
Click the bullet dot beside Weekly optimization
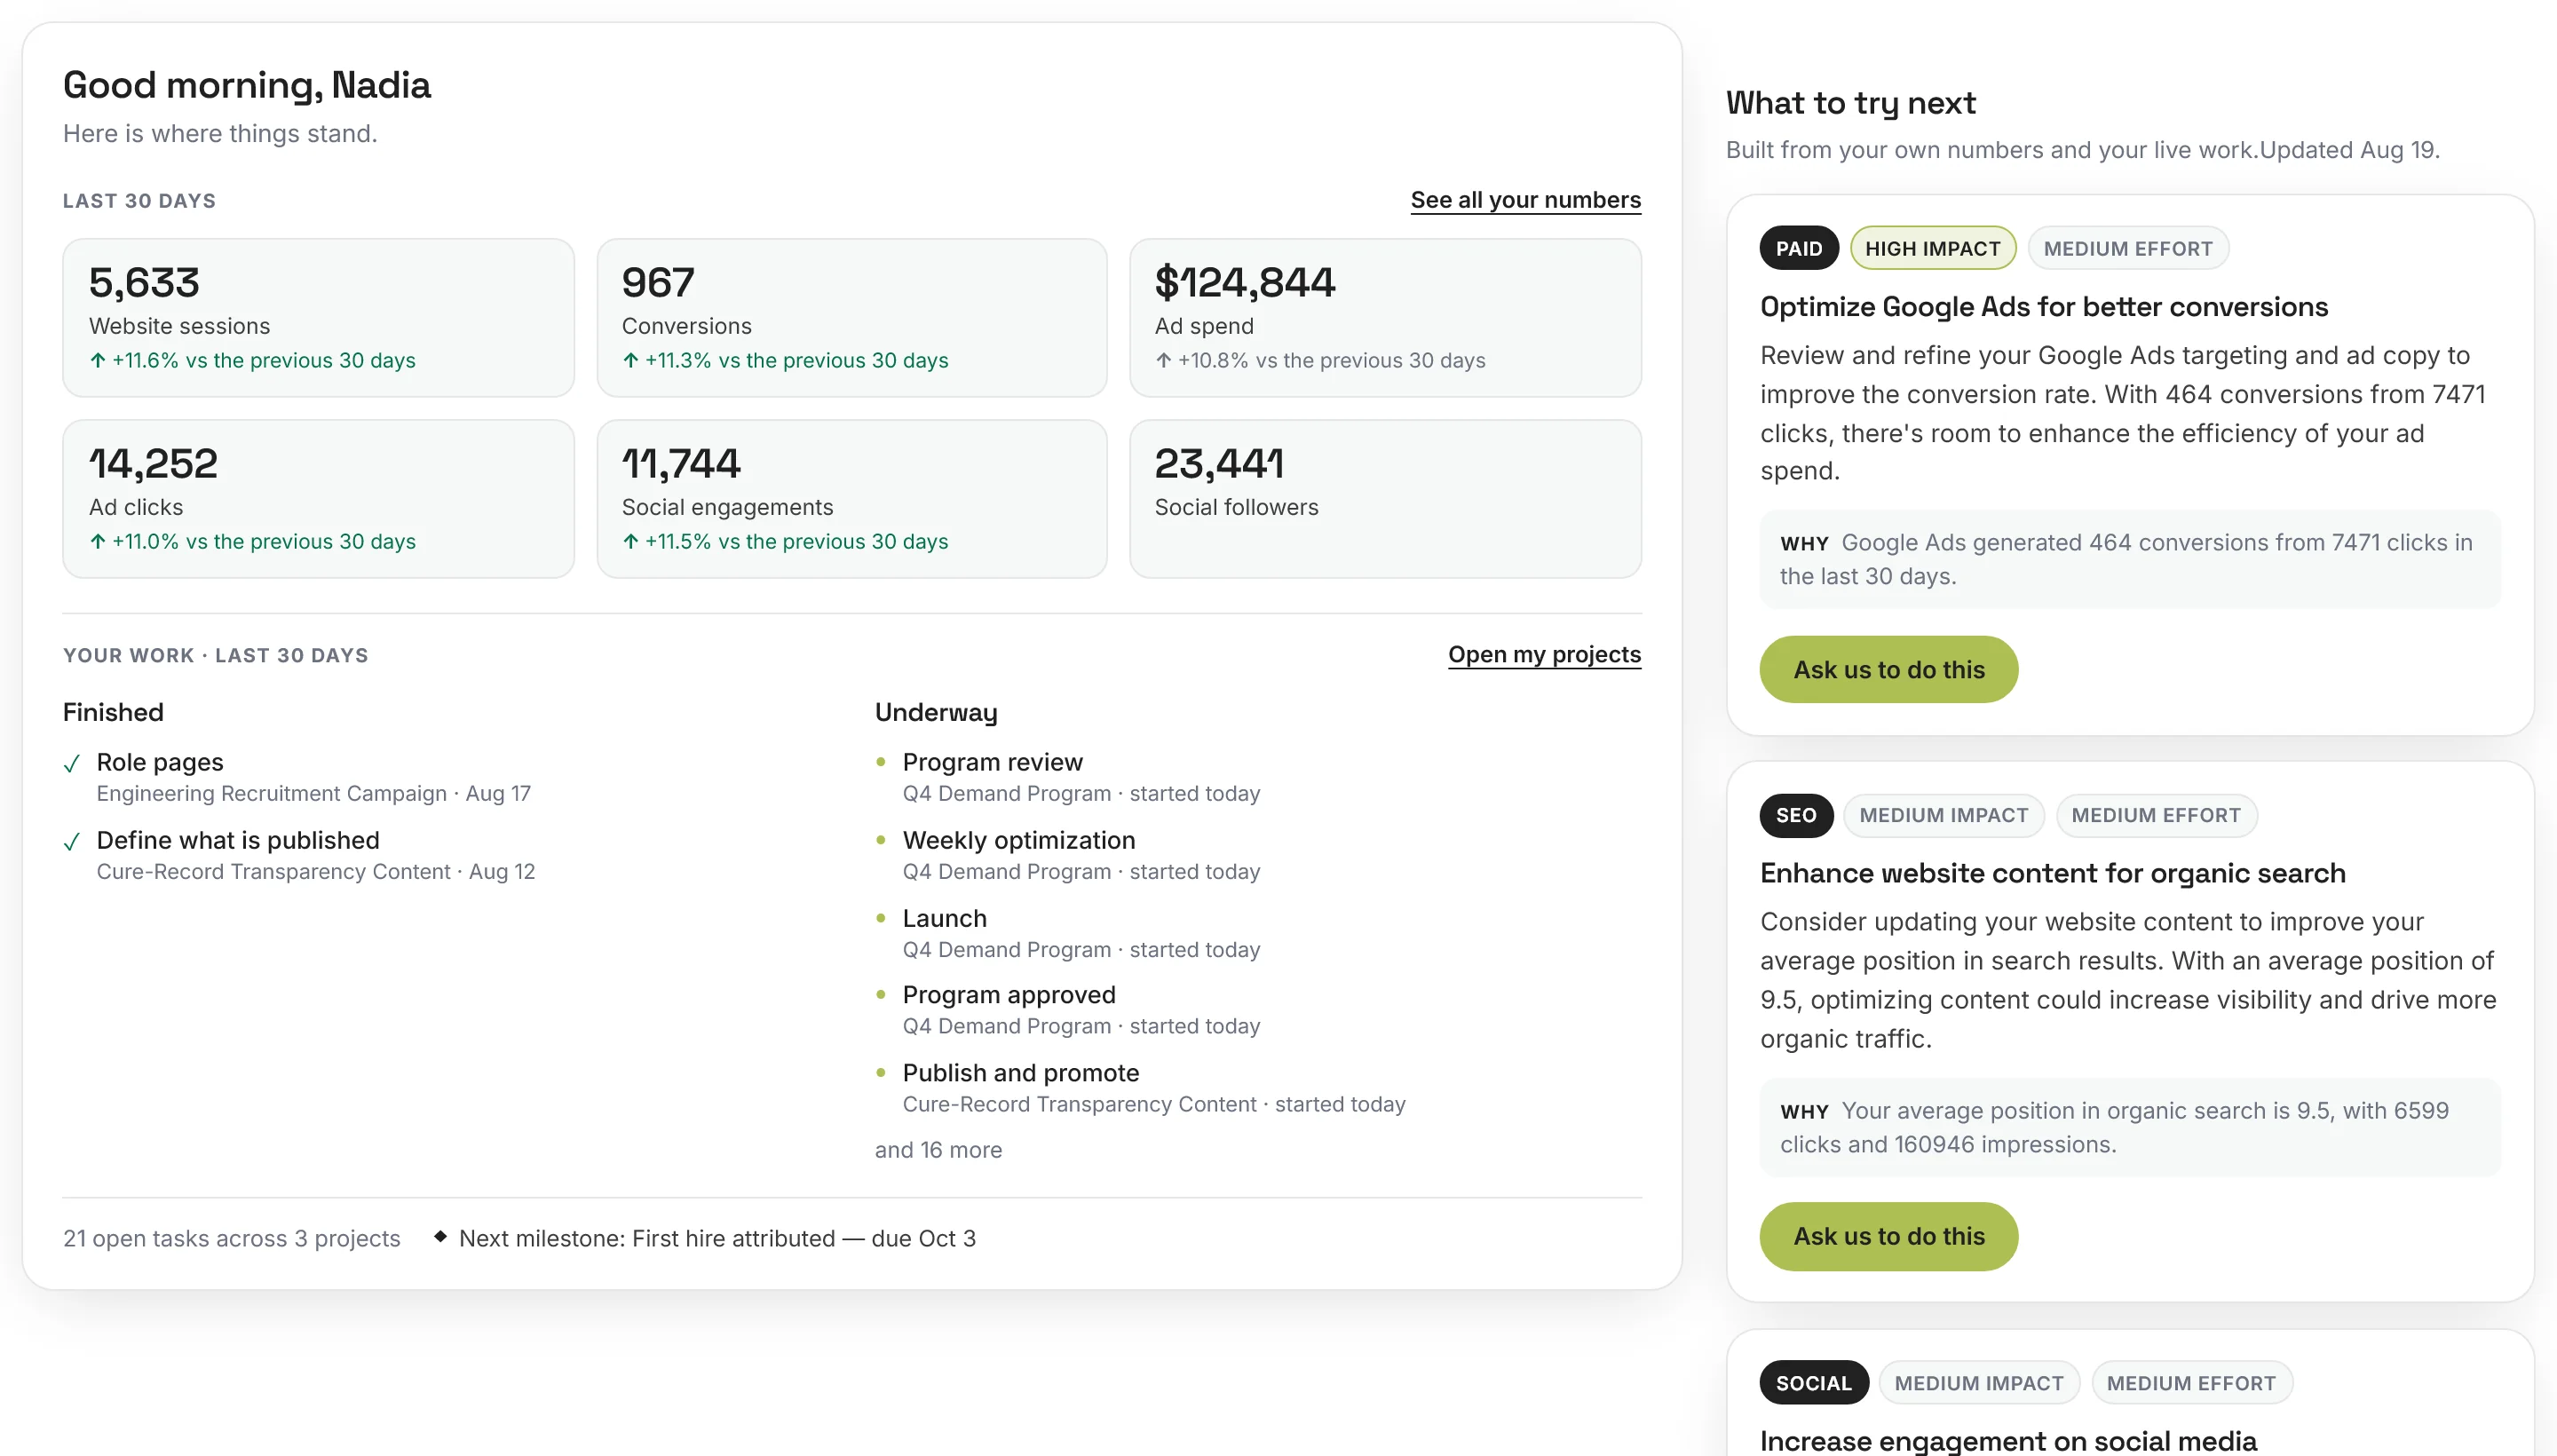point(880,840)
